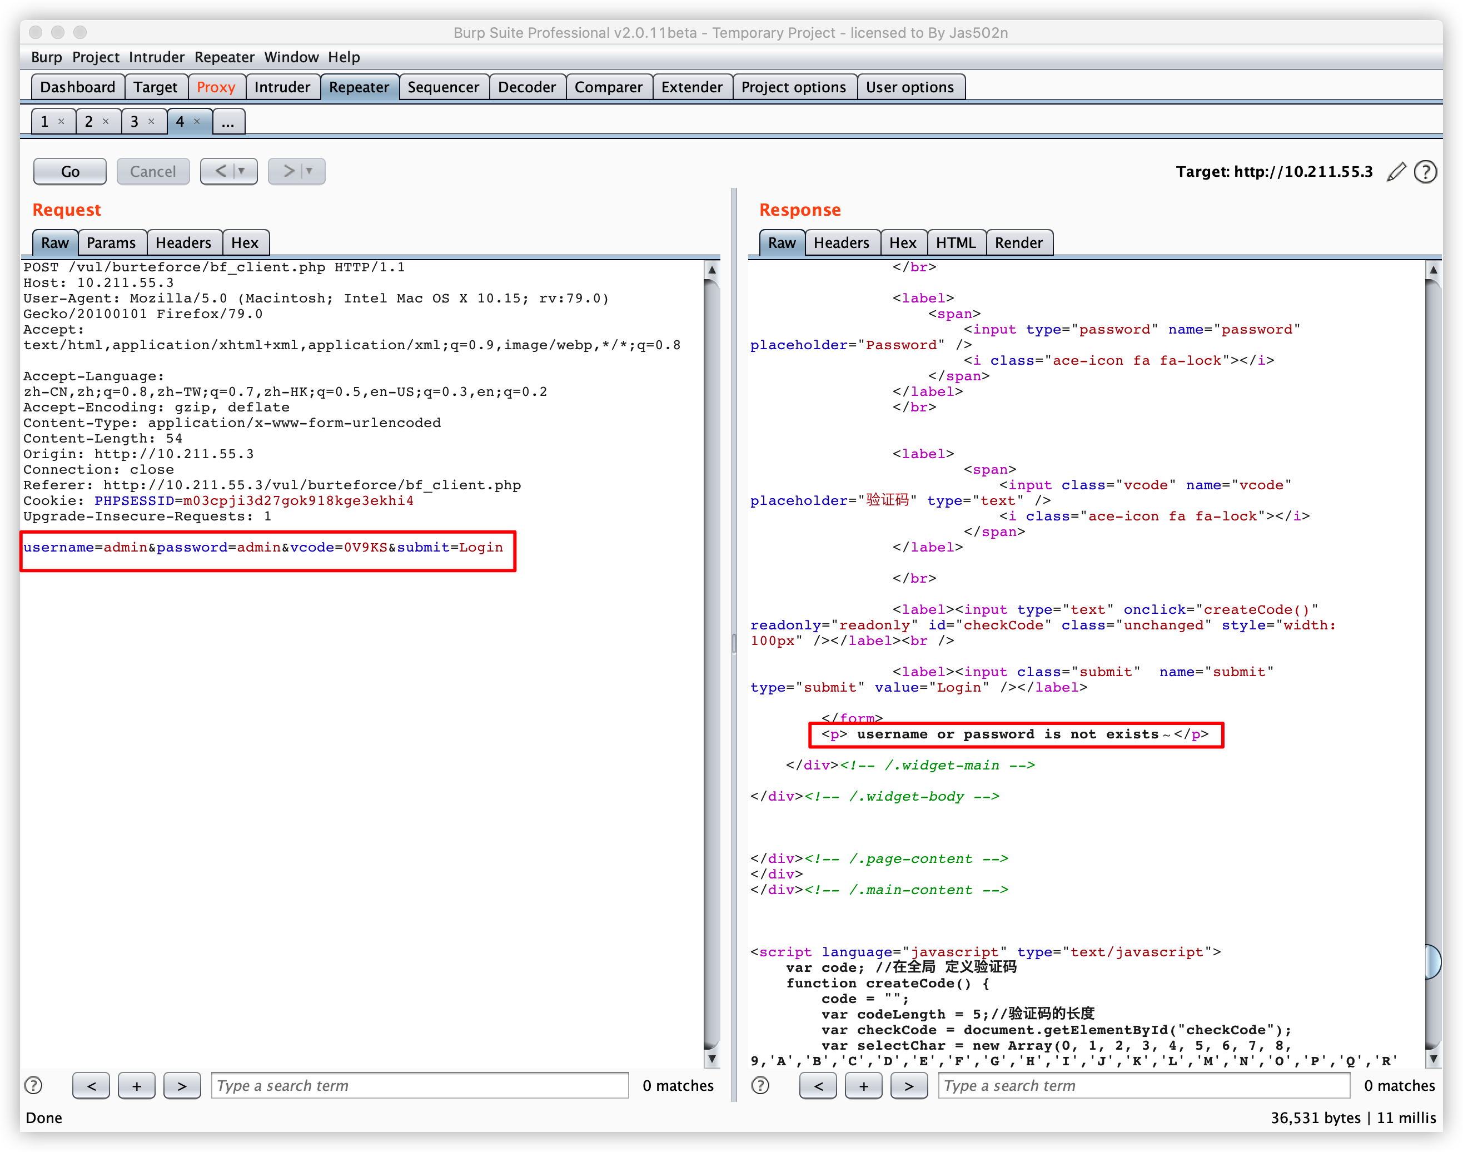Open the new Repeater tab ellipsis
This screenshot has height=1152, width=1463.
point(228,122)
